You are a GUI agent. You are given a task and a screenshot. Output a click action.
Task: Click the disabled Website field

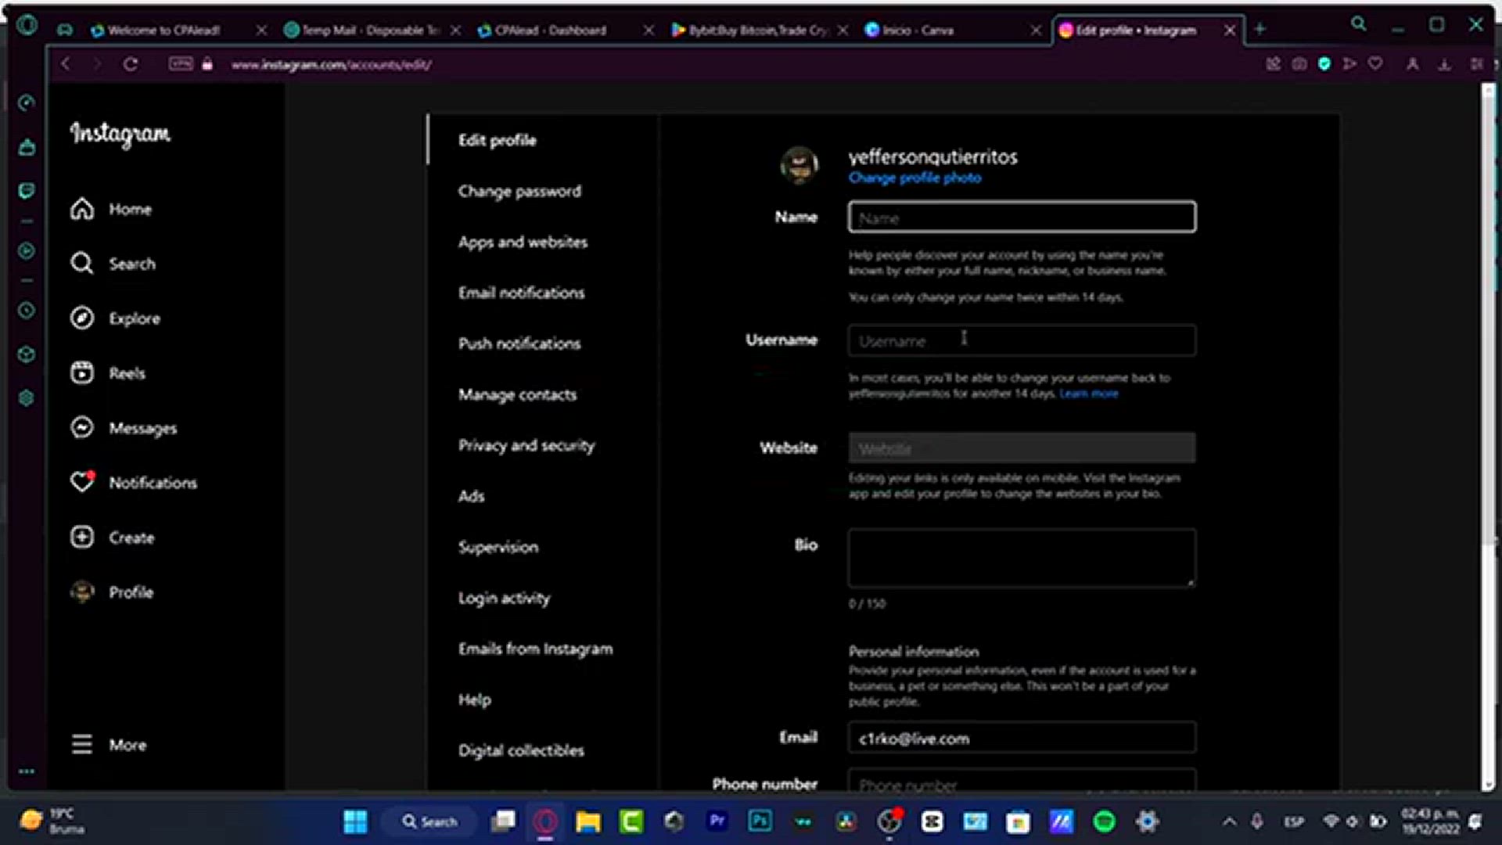point(1022,448)
